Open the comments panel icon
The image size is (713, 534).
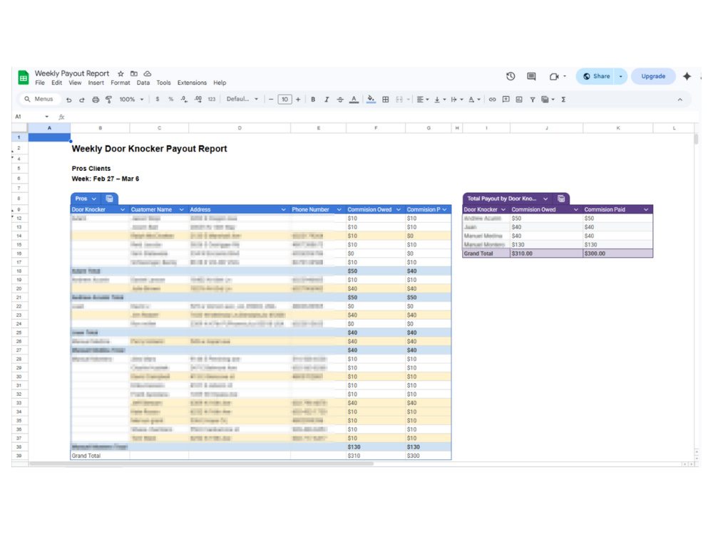(531, 76)
